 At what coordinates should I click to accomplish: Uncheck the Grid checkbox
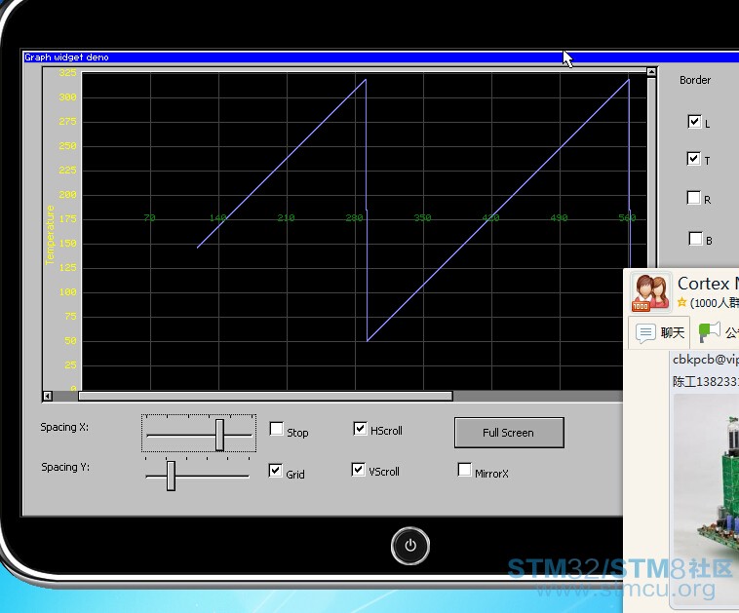coord(275,471)
